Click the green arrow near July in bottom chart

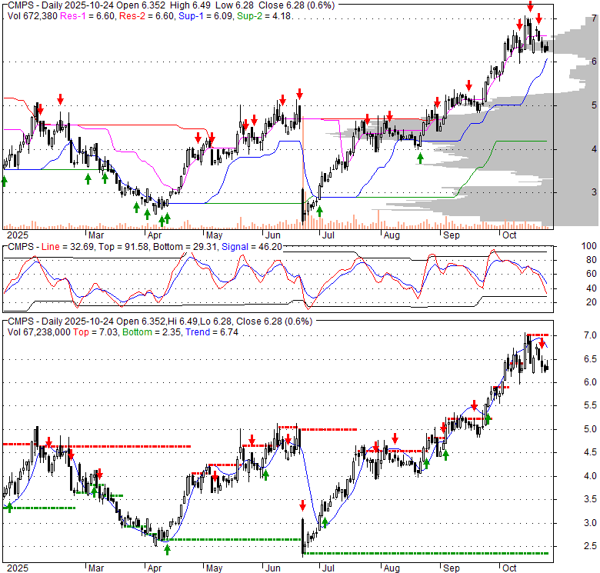(x=325, y=523)
